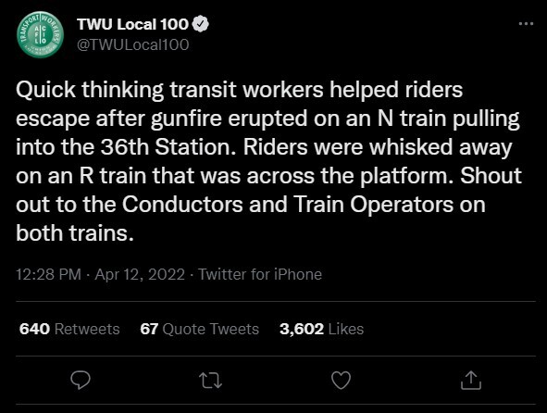Screen dimensions: 547x413
Task: Click the Apr 12, 2022 date
Action: 140,274
